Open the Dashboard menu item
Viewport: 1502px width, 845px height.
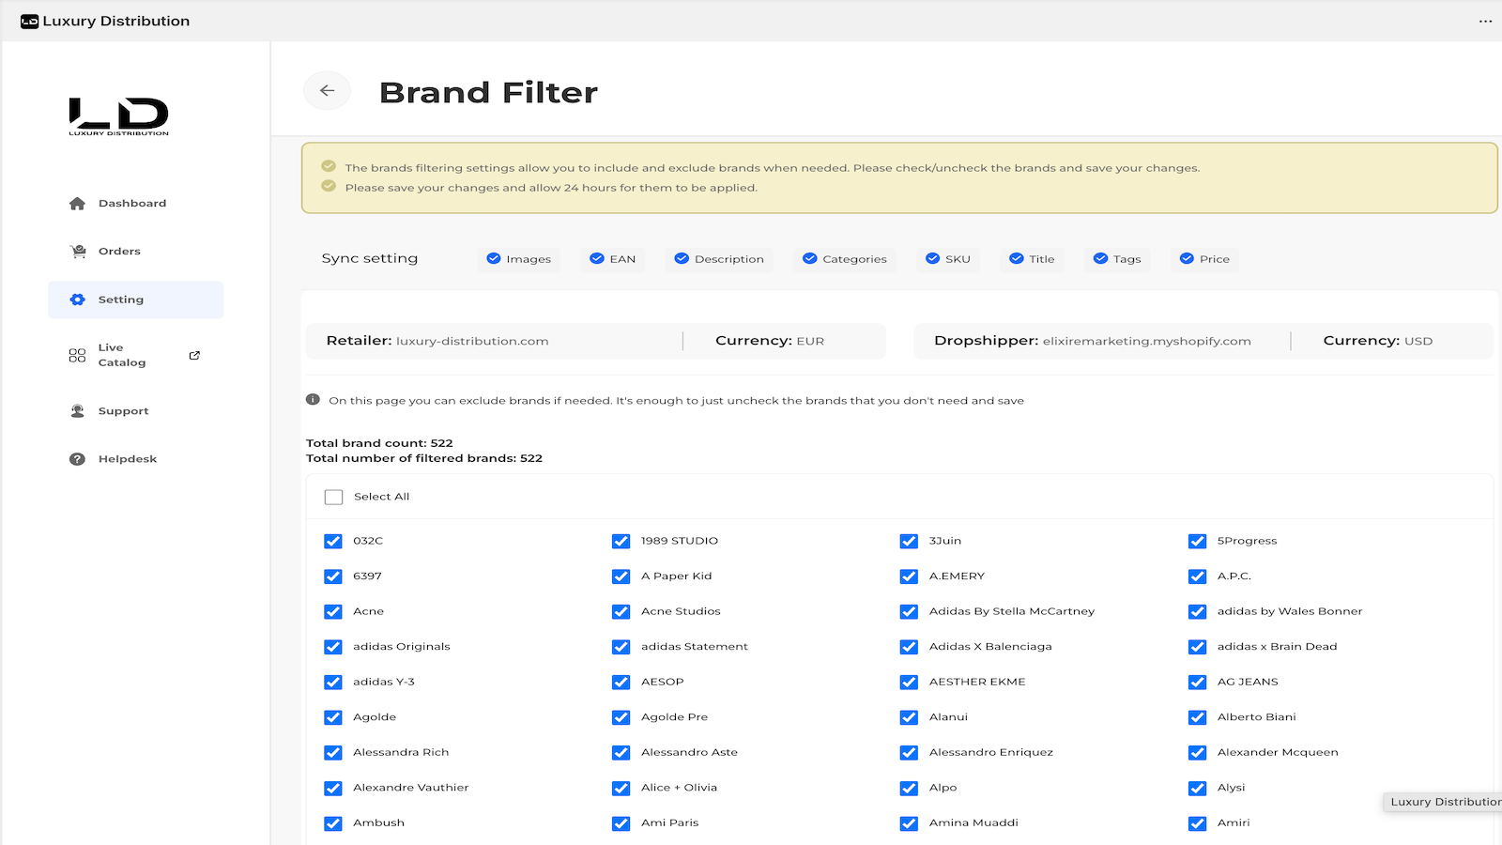pyautogui.click(x=136, y=204)
